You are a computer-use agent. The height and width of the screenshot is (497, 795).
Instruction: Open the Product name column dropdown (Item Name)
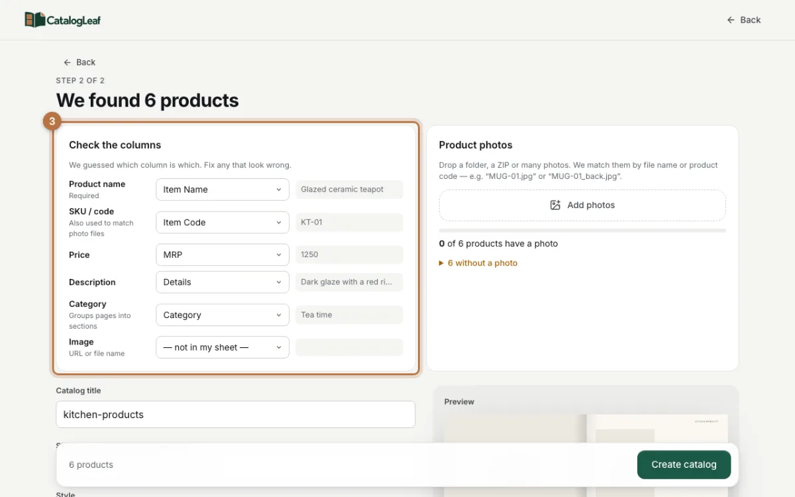tap(223, 190)
